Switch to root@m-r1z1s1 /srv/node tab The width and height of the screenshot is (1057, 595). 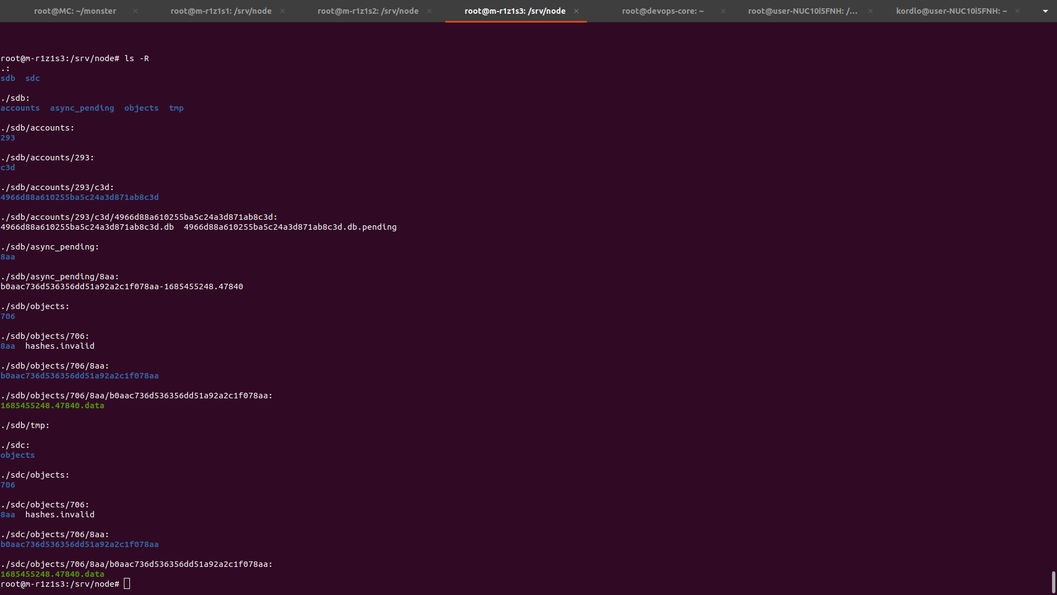221,11
